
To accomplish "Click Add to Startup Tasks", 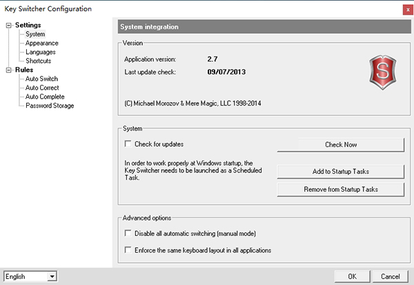I will (x=341, y=171).
